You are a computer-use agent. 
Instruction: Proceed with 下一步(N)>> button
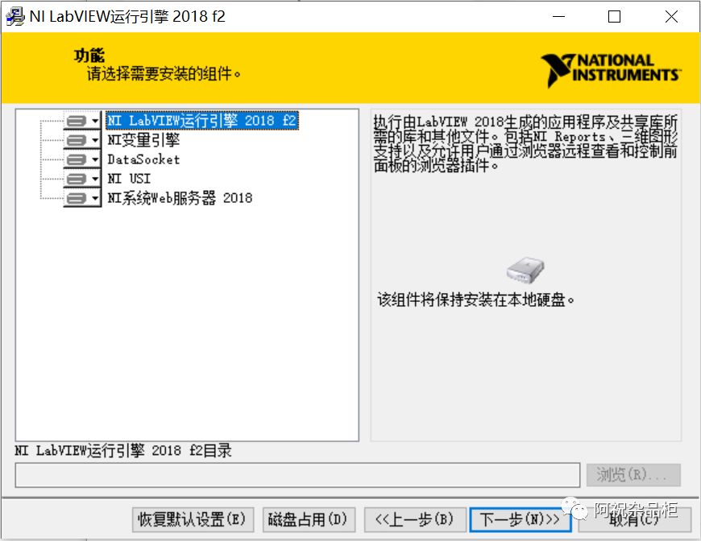point(521,519)
